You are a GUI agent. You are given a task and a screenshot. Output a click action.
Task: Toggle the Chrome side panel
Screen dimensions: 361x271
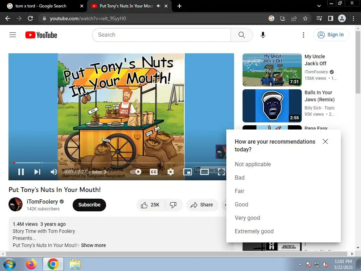point(331,18)
